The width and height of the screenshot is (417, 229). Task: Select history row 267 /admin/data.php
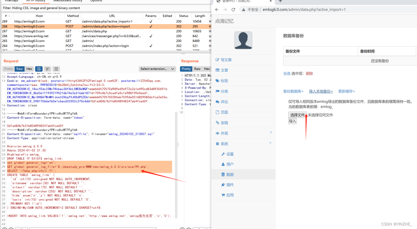106,31
